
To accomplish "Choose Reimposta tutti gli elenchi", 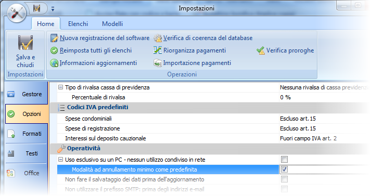I will (x=96, y=50).
